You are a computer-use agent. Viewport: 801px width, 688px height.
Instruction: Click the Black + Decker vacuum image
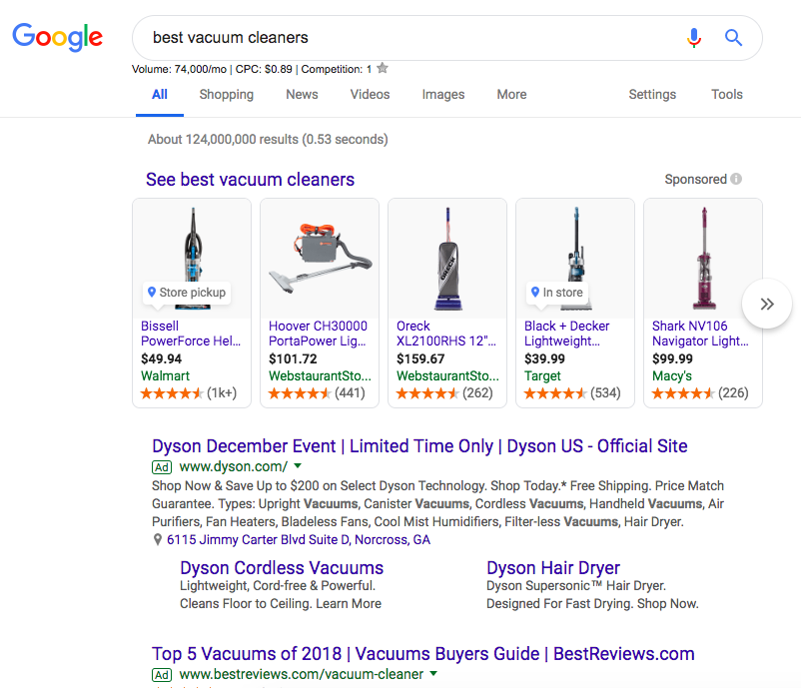[x=575, y=258]
